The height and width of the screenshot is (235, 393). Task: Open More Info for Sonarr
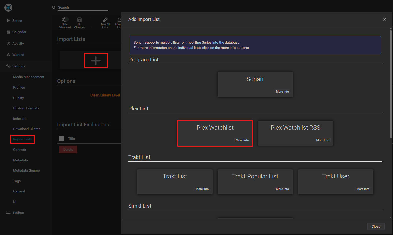[282, 92]
